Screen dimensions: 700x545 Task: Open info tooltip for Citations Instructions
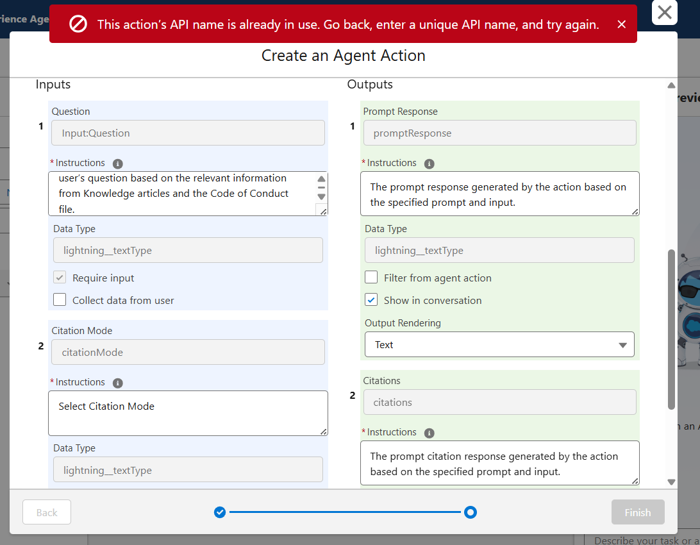(429, 433)
